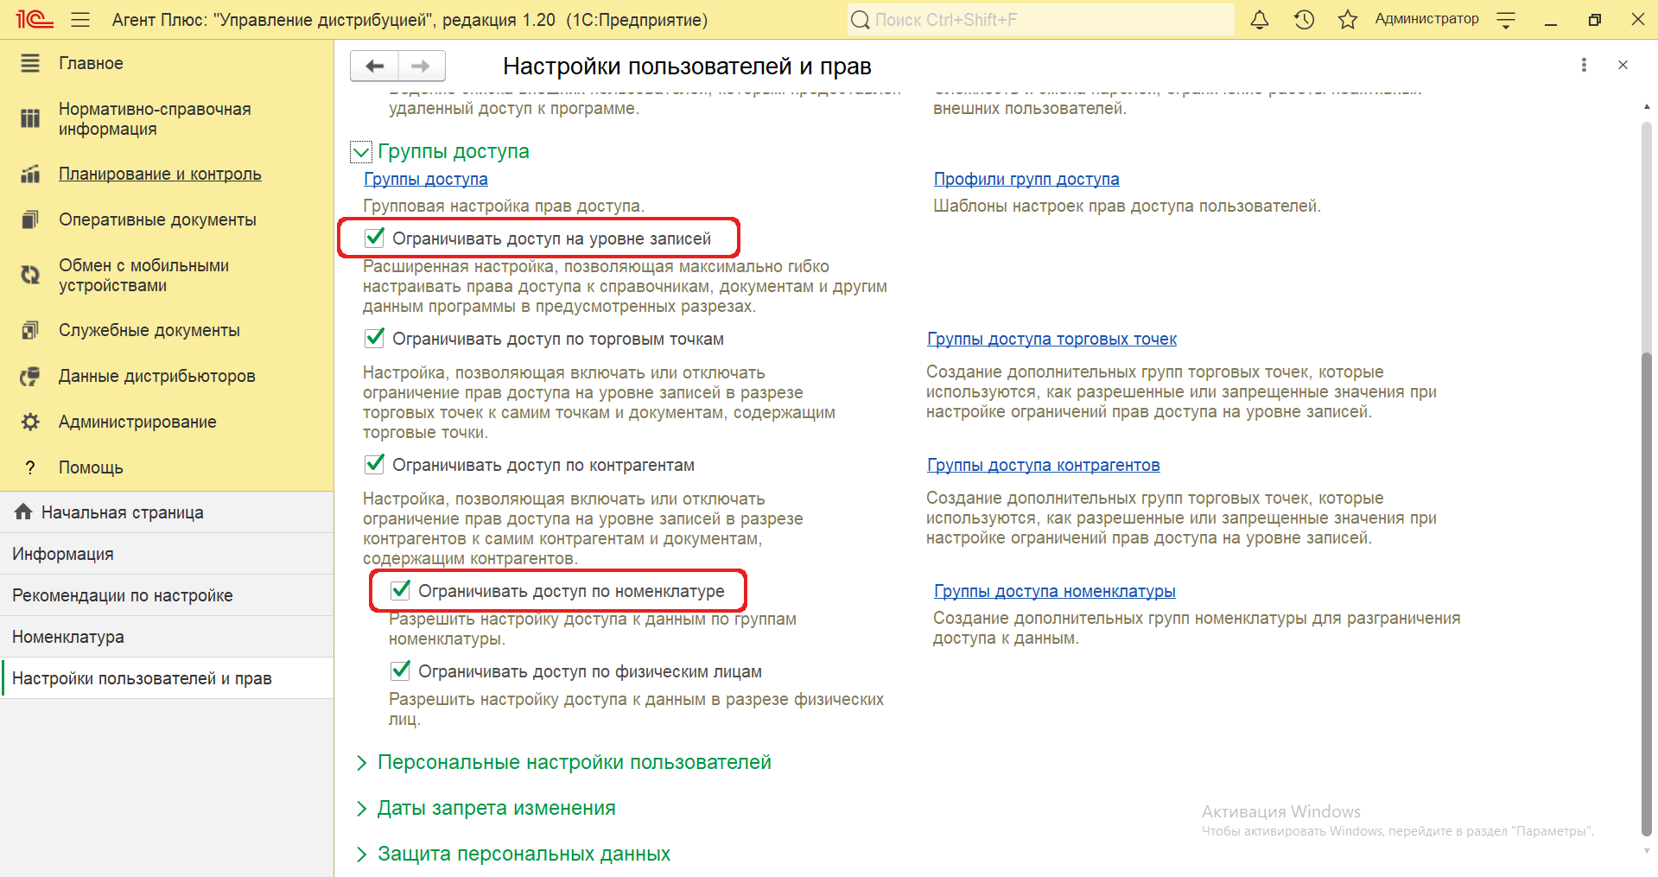This screenshot has width=1658, height=877.
Task: Click the Администратор user name
Action: click(1426, 19)
